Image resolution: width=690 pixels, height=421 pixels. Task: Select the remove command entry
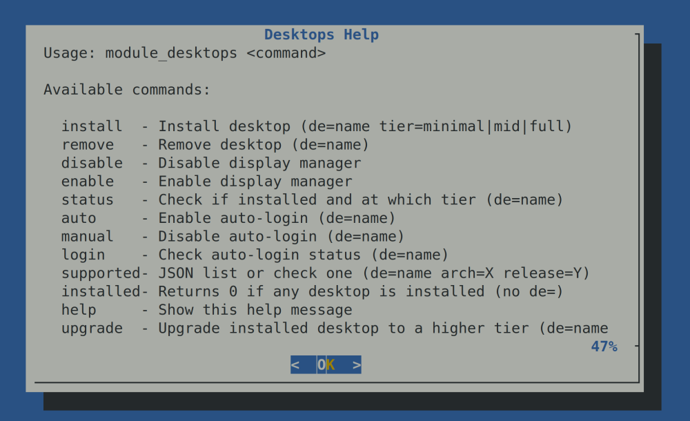coord(88,145)
